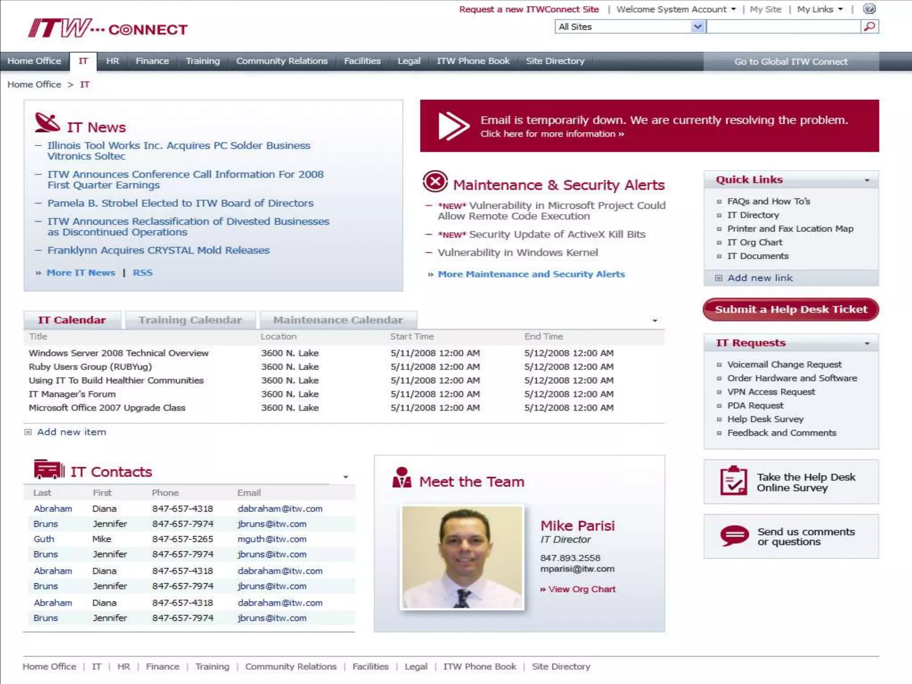Viewport: 912px width, 684px height.
Task: Open FAQs and How To's quick link
Action: (769, 201)
